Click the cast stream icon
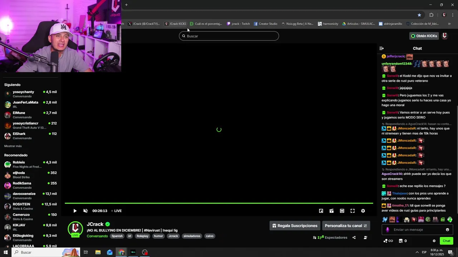The width and height of the screenshot is (458, 257). 332,211
